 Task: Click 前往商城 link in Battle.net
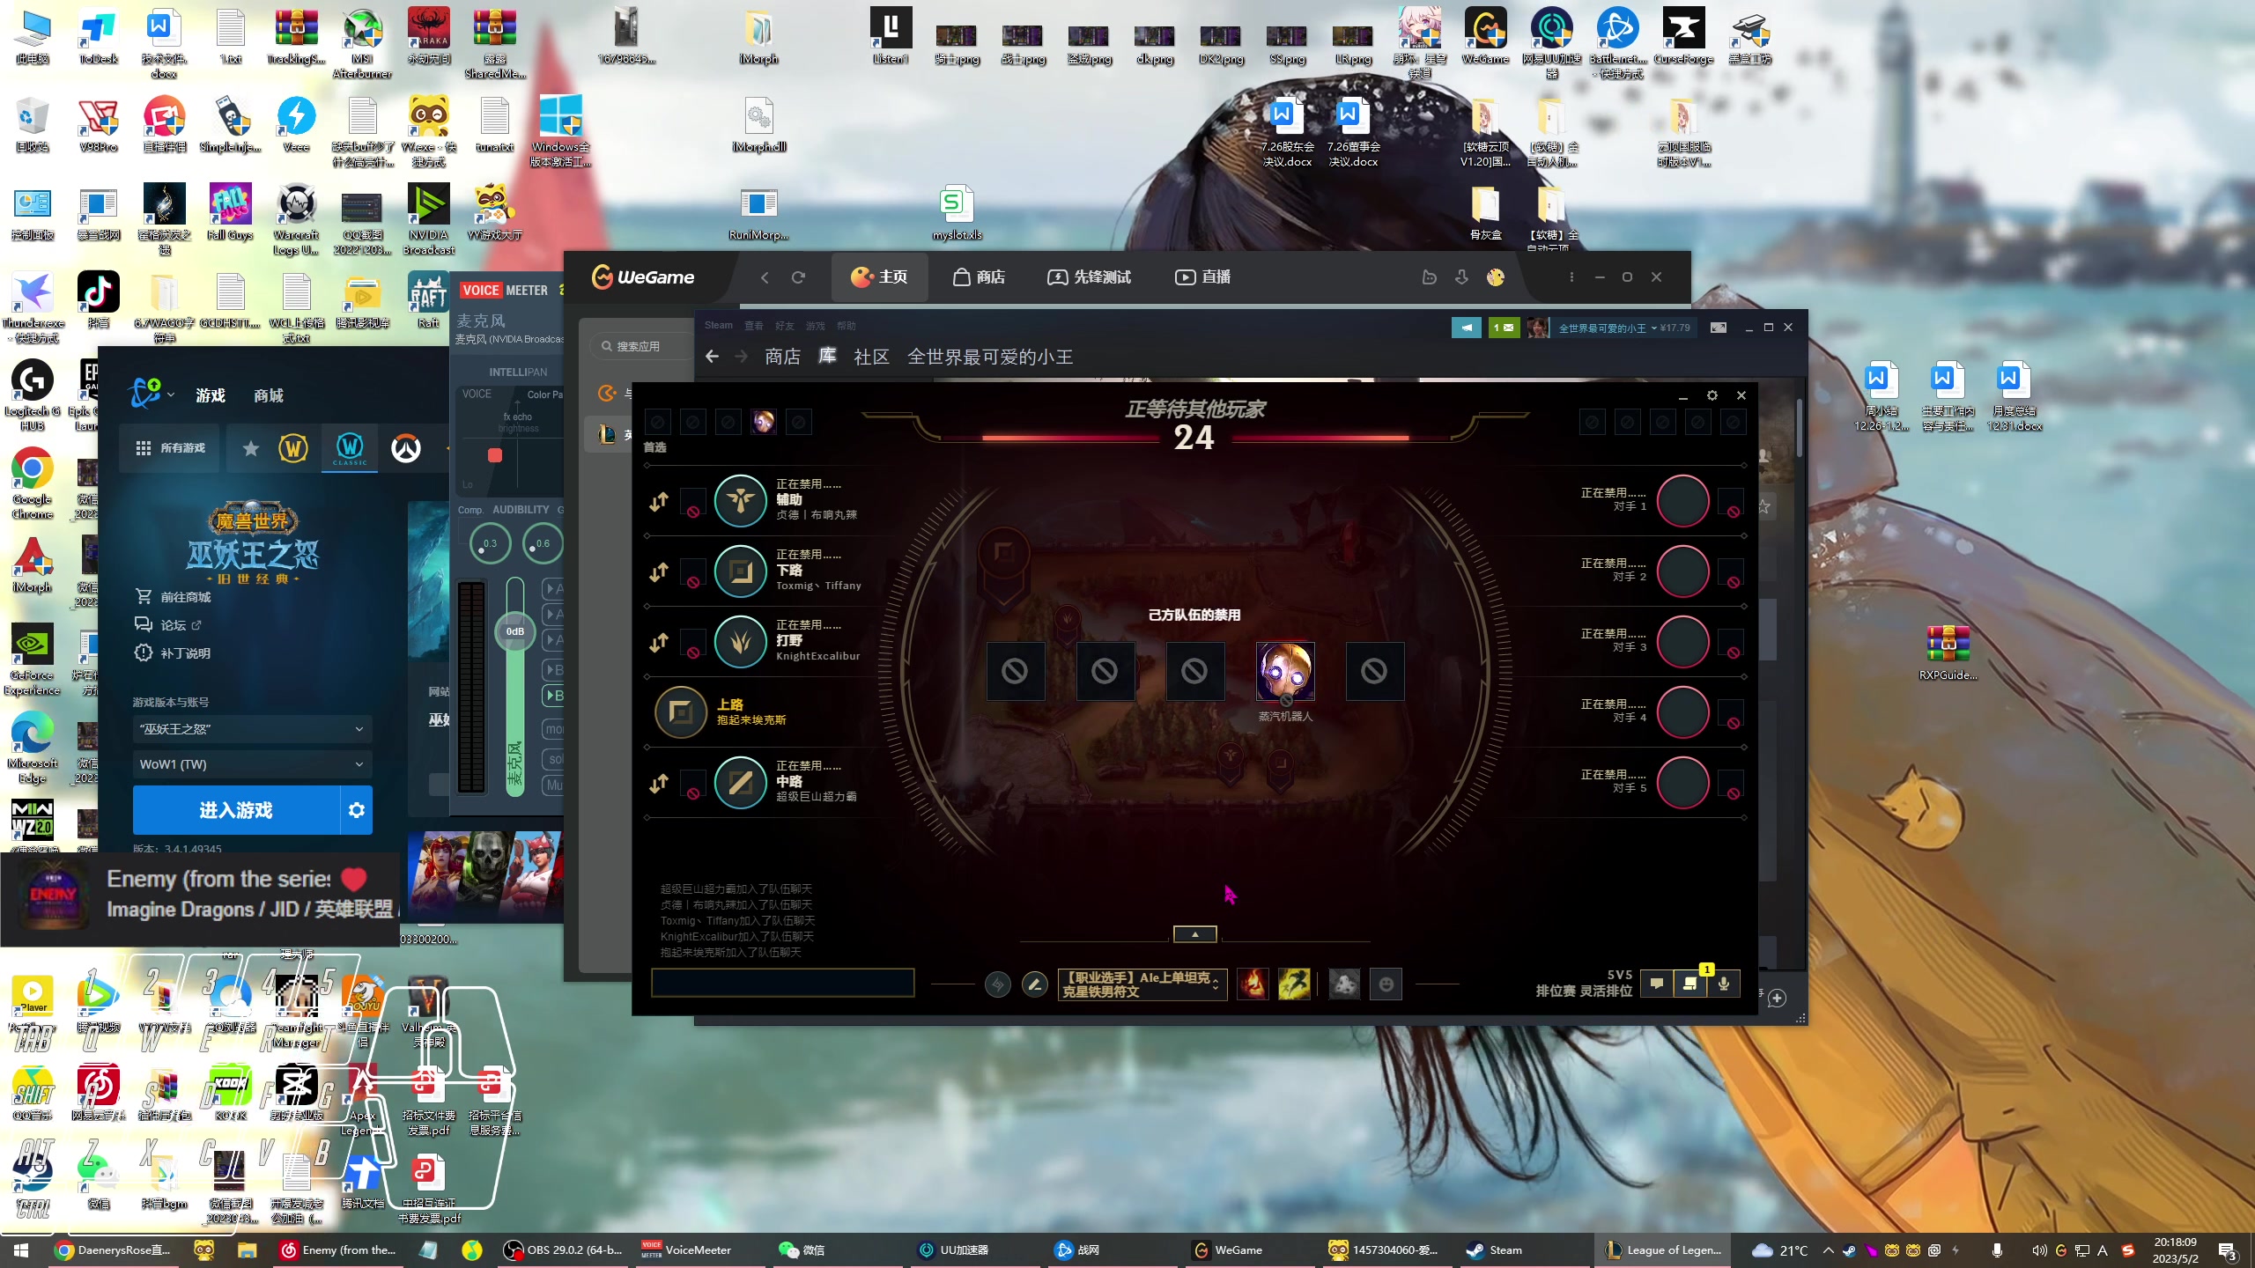[174, 597]
